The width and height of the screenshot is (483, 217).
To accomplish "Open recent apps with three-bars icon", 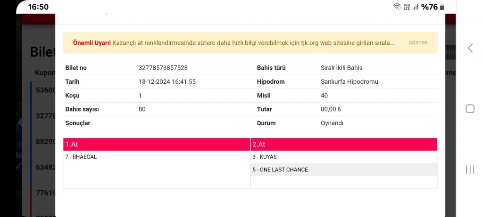I will pyautogui.click(x=470, y=169).
